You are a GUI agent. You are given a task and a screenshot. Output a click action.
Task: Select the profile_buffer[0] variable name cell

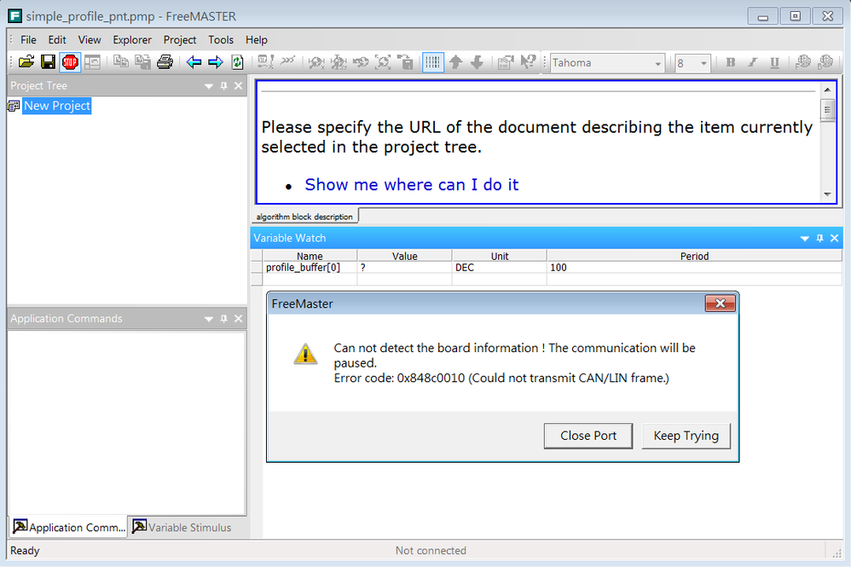310,268
